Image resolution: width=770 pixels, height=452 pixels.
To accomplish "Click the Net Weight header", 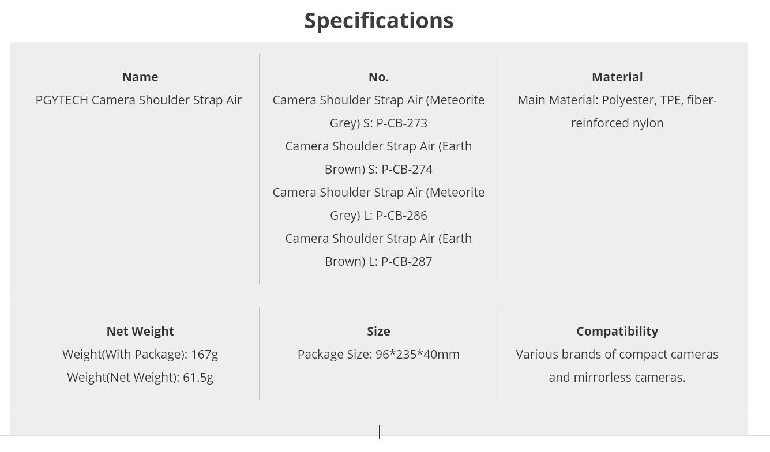I will (x=140, y=331).
